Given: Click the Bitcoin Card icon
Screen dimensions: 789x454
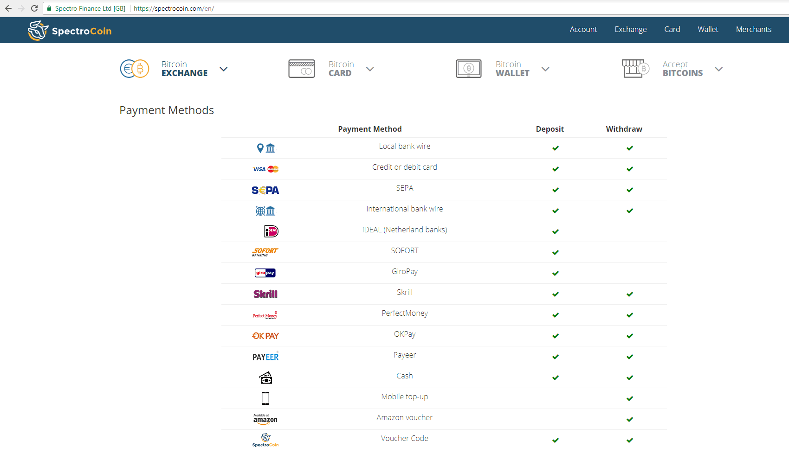Looking at the screenshot, I should (x=302, y=69).
